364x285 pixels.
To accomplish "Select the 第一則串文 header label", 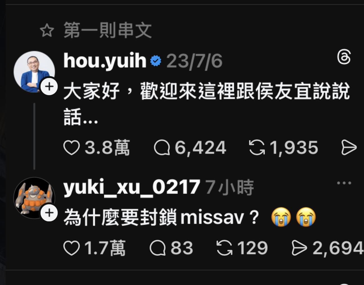I will coord(108,30).
